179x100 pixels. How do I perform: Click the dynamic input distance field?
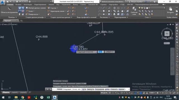point(101,52)
